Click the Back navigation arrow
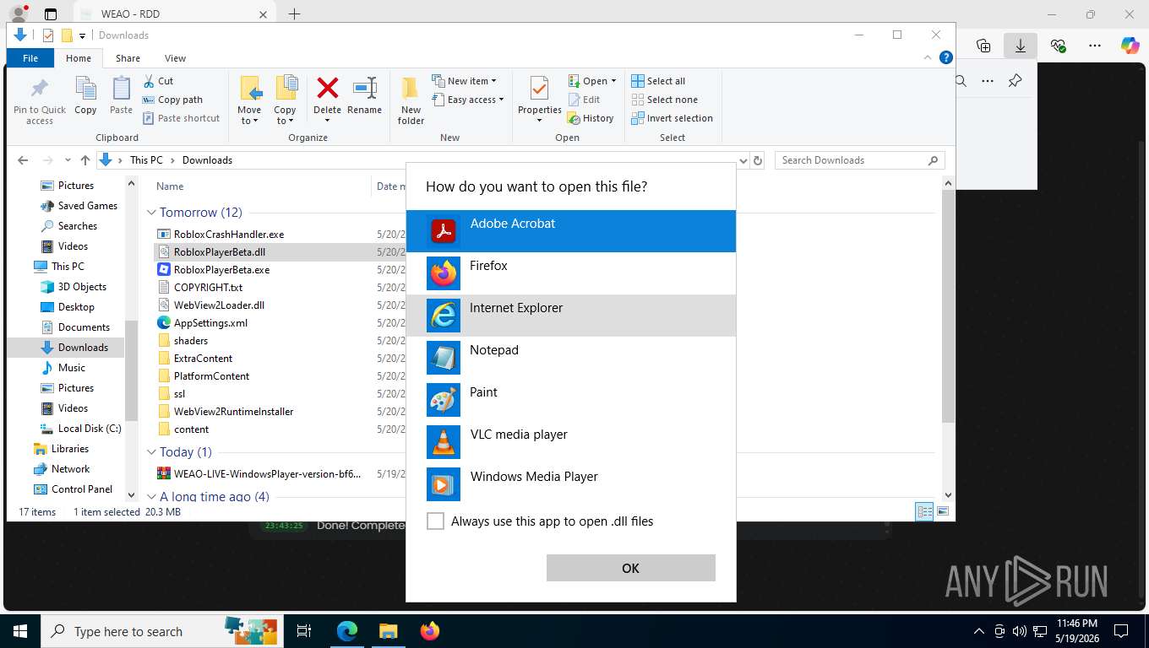Image resolution: width=1149 pixels, height=648 pixels. (x=23, y=160)
